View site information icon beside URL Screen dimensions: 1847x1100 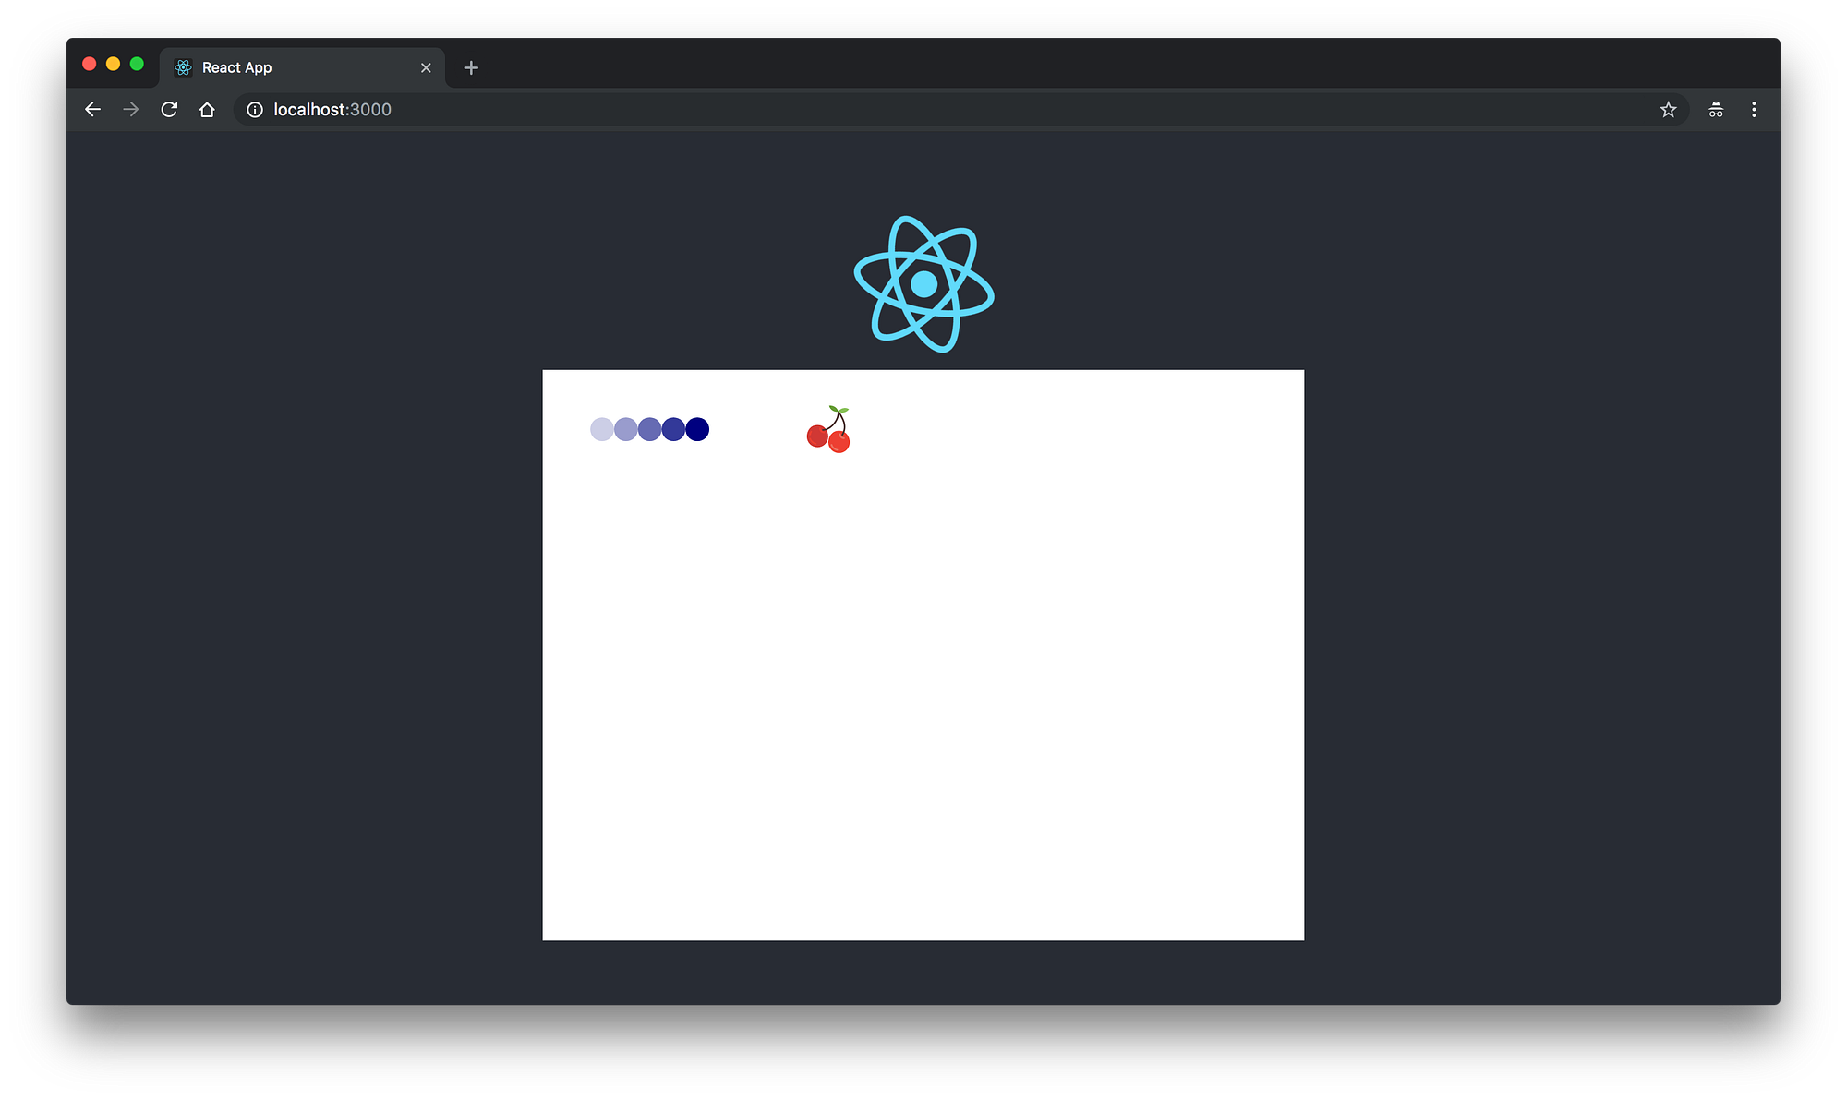tap(255, 110)
